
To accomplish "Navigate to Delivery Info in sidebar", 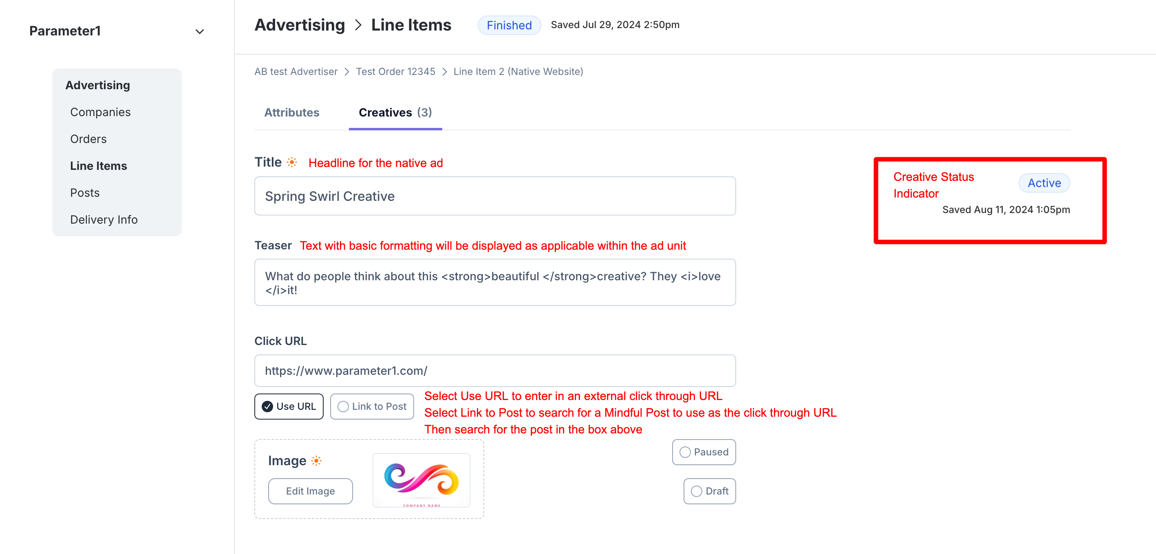I will [x=104, y=220].
